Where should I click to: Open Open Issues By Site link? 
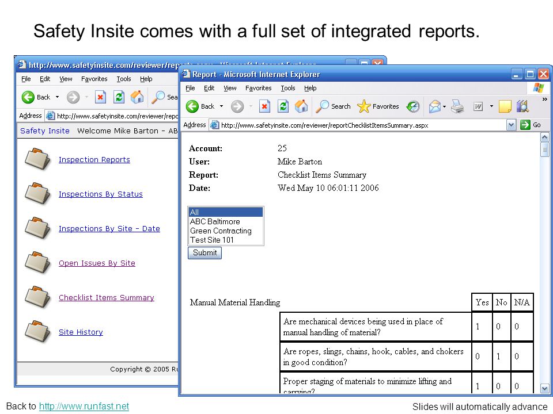[97, 263]
